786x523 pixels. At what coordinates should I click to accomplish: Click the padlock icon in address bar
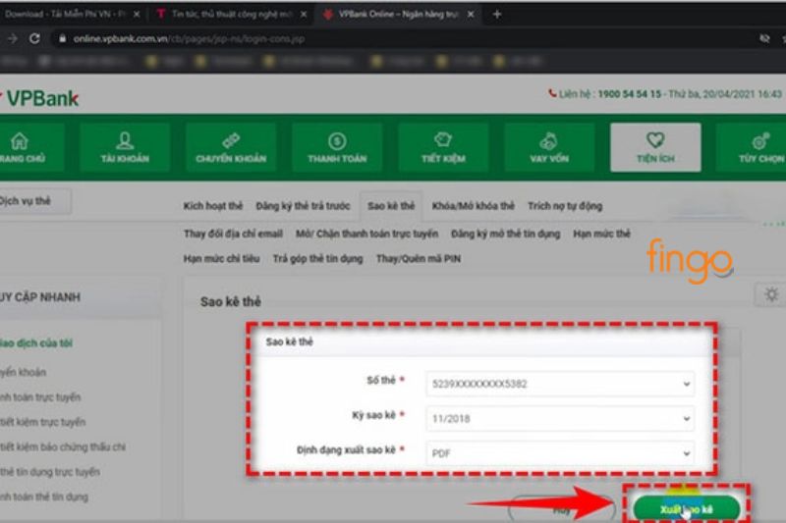coord(62,38)
